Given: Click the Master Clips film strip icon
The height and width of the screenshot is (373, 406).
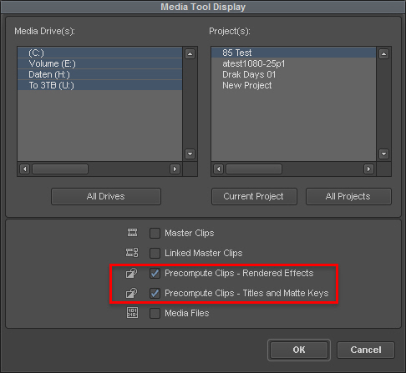Looking at the screenshot, I should (132, 233).
